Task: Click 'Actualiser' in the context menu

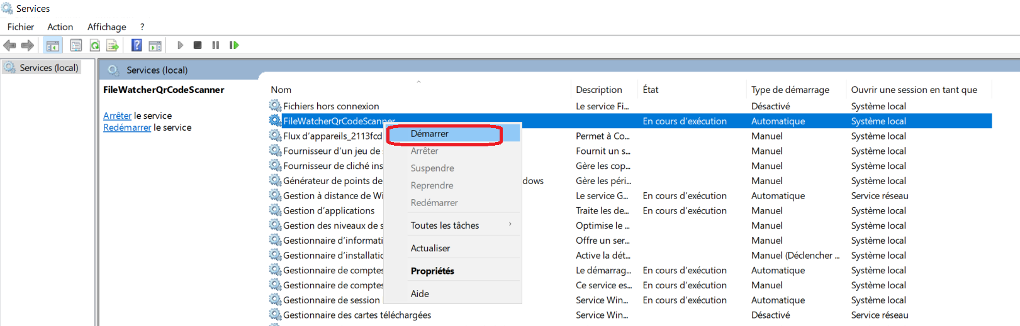Action: [430, 248]
